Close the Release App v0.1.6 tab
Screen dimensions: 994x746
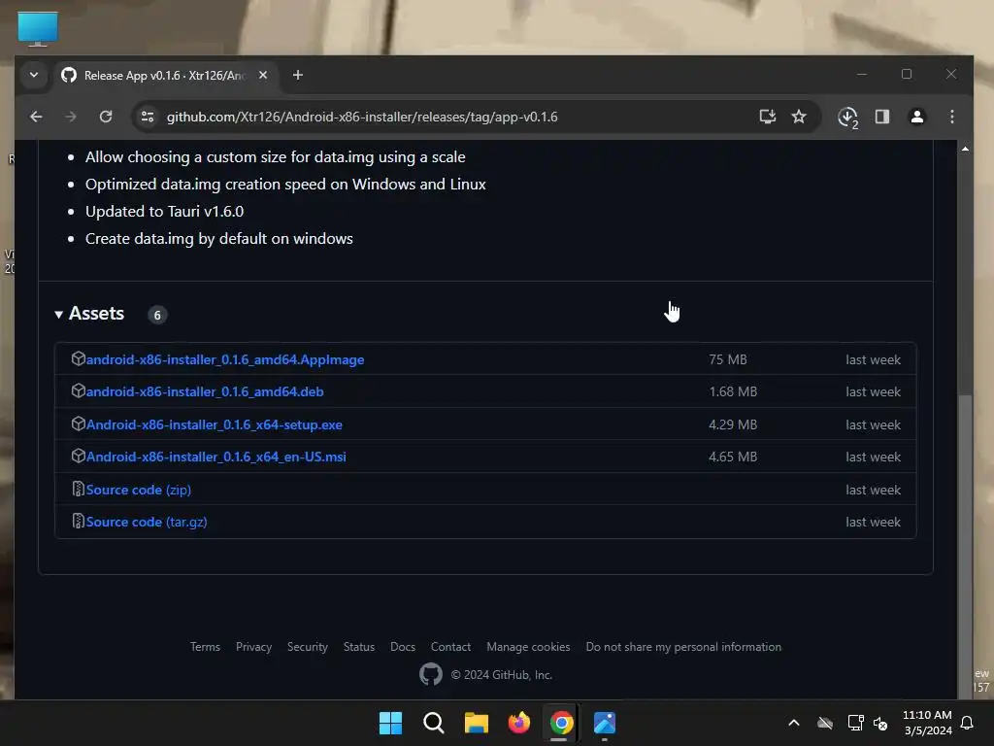(263, 75)
